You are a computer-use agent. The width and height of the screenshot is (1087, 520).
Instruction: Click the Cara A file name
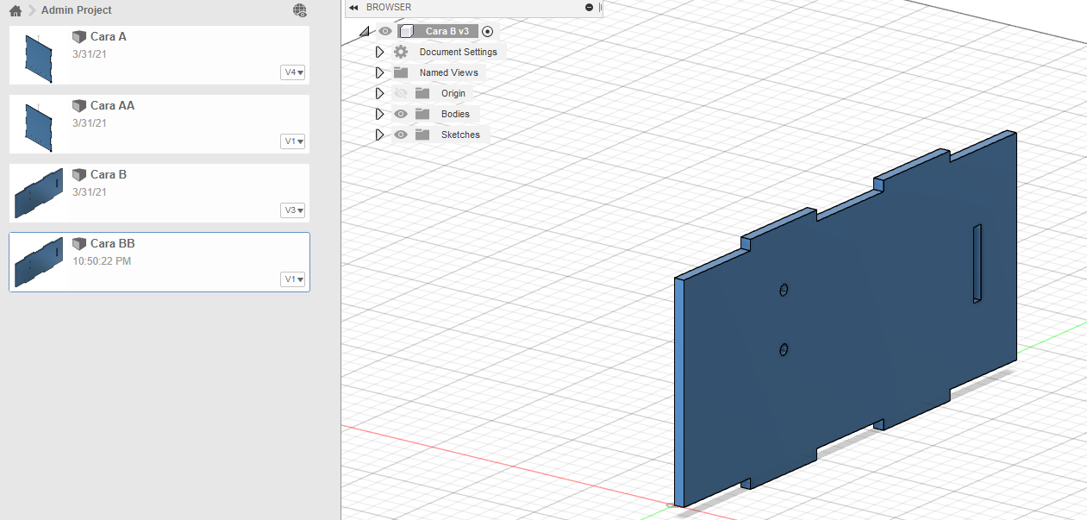[109, 36]
